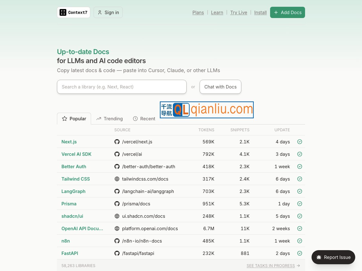Switch to the Trending tab
The height and width of the screenshot is (271, 362).
pyautogui.click(x=109, y=119)
